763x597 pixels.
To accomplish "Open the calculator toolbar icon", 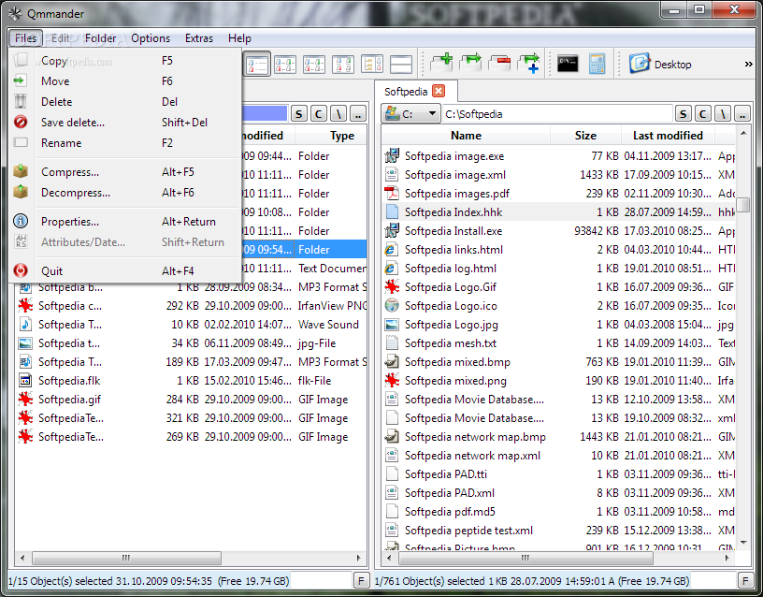I will point(597,64).
